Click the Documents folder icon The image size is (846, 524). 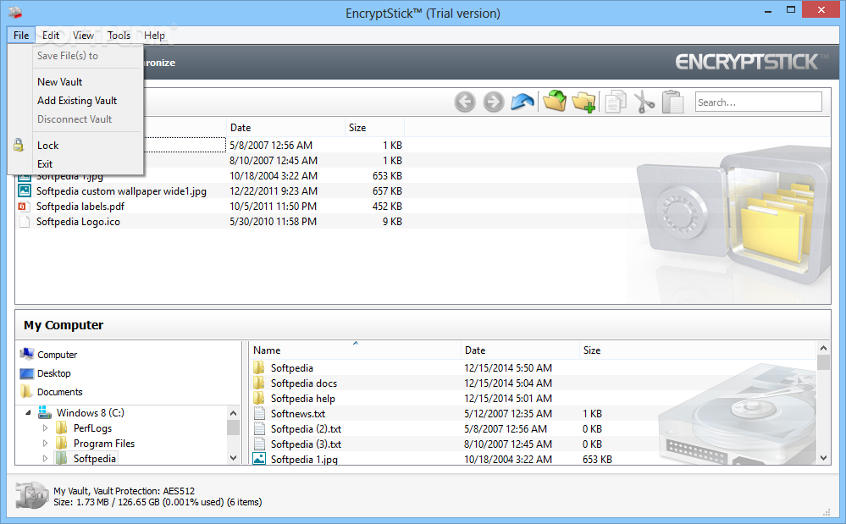pos(26,391)
